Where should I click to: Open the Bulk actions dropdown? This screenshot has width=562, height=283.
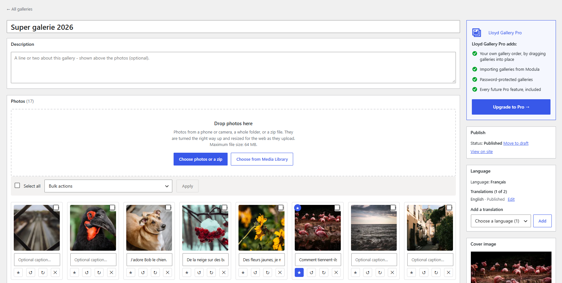click(x=108, y=186)
